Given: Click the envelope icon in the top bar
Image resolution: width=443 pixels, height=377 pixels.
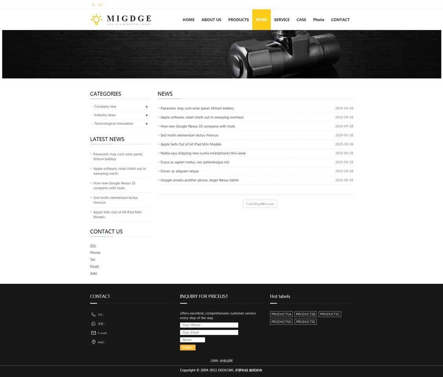Looking at the screenshot, I should click(101, 5).
